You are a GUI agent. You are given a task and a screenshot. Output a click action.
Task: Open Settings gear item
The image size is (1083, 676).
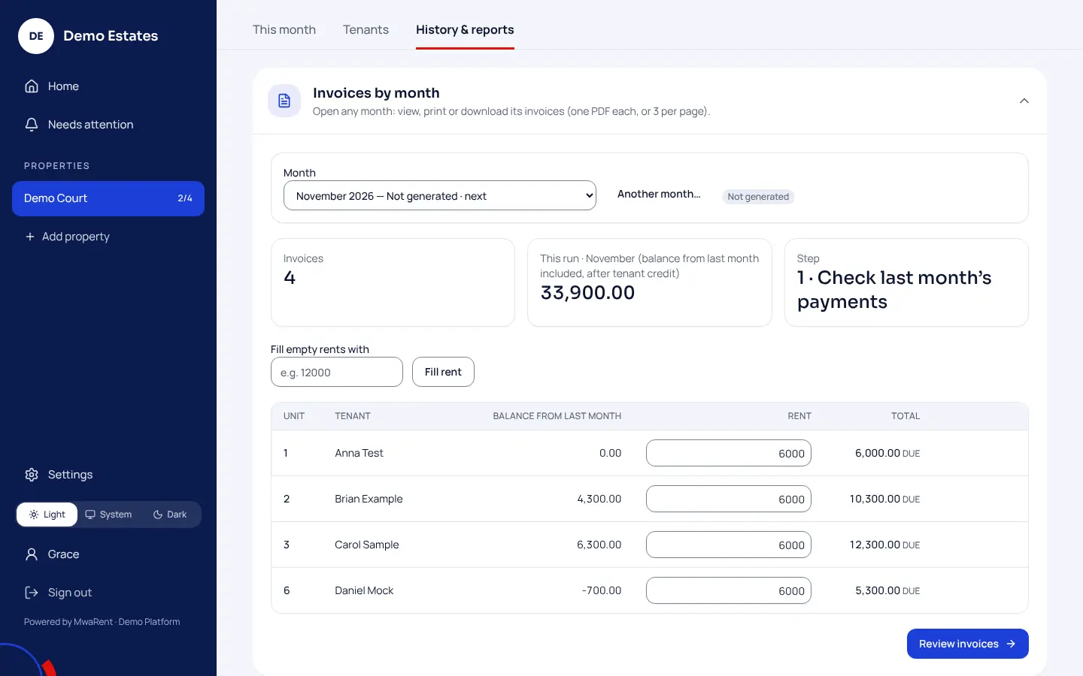tap(108, 475)
